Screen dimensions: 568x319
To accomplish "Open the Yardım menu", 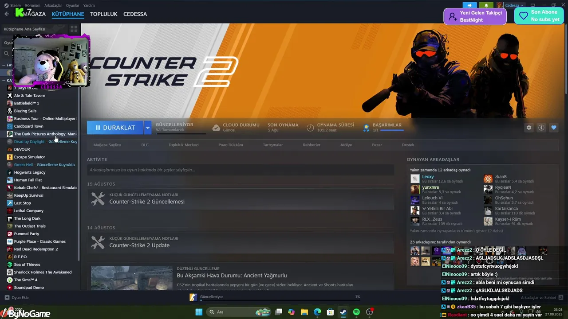I will pyautogui.click(x=89, y=5).
